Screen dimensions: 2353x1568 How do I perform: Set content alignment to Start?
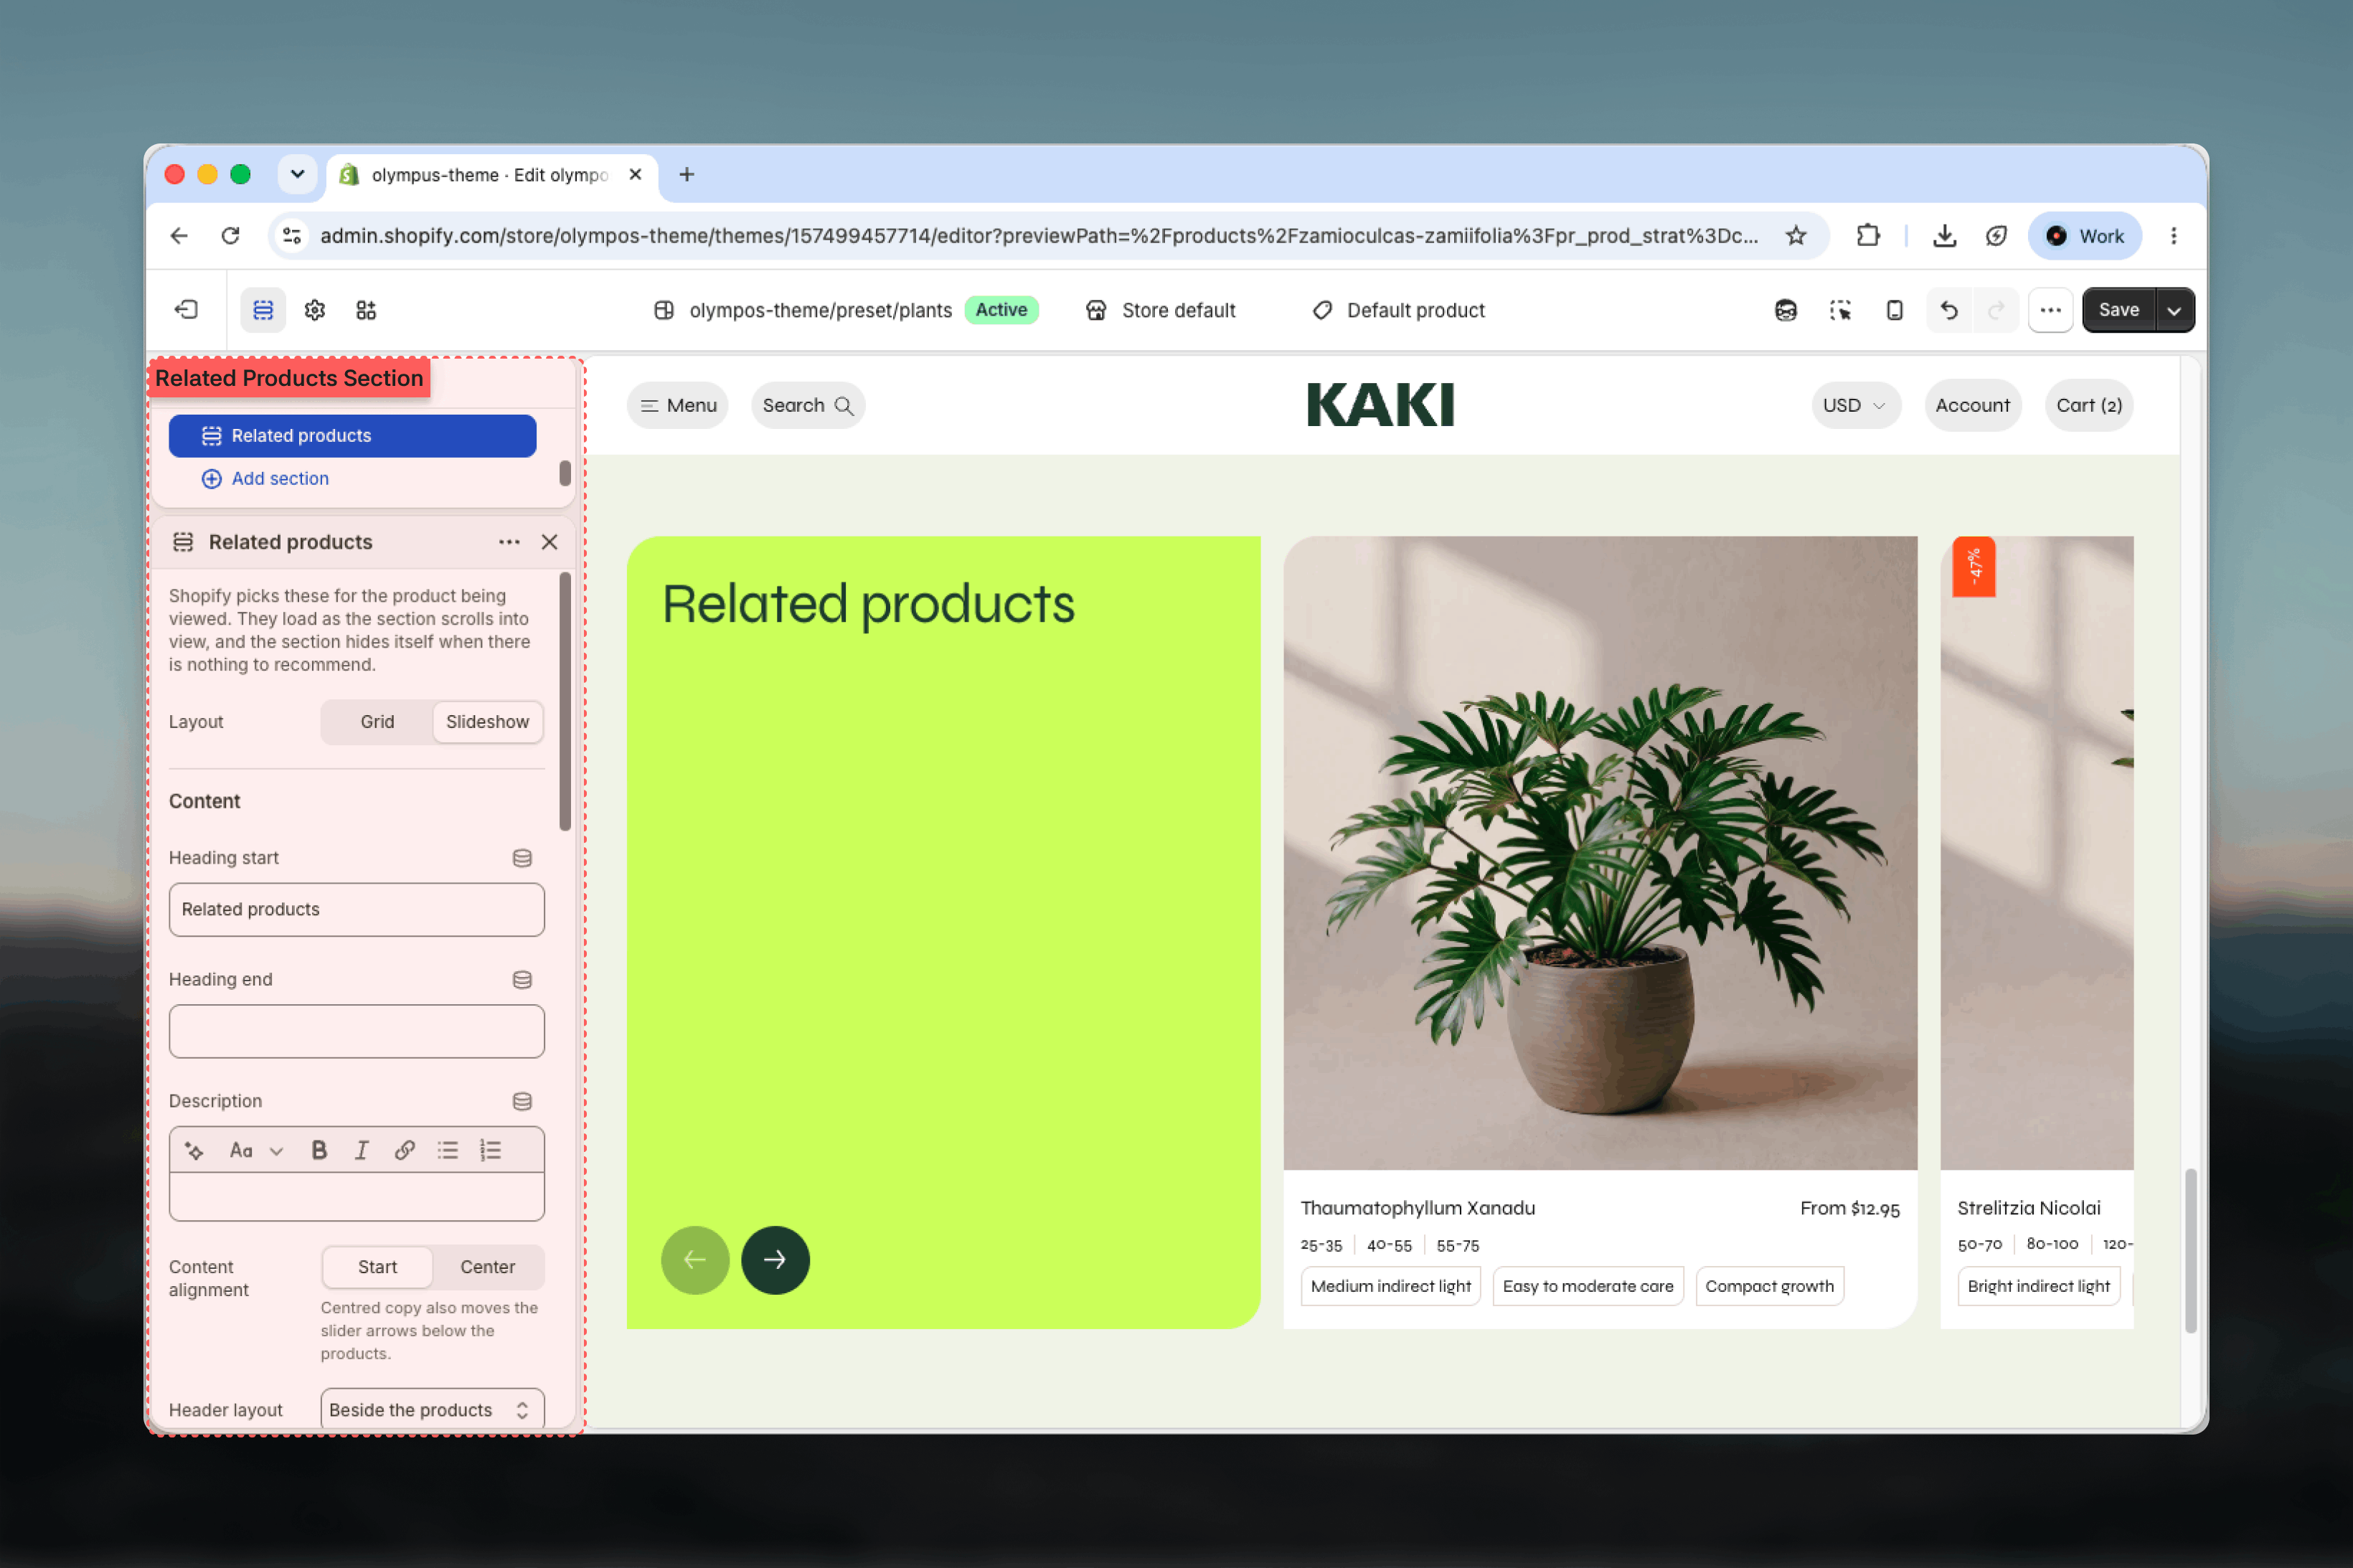[x=377, y=1267]
